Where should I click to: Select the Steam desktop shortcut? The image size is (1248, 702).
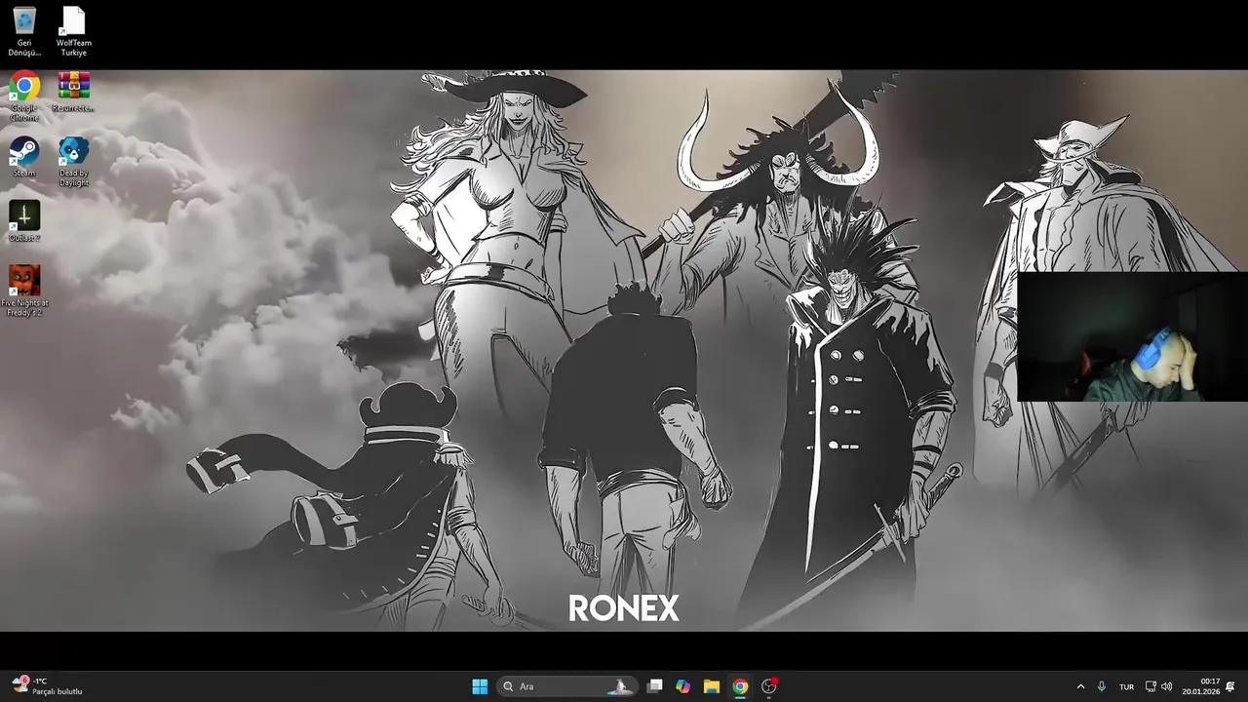point(24,157)
